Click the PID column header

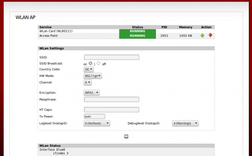point(164,27)
